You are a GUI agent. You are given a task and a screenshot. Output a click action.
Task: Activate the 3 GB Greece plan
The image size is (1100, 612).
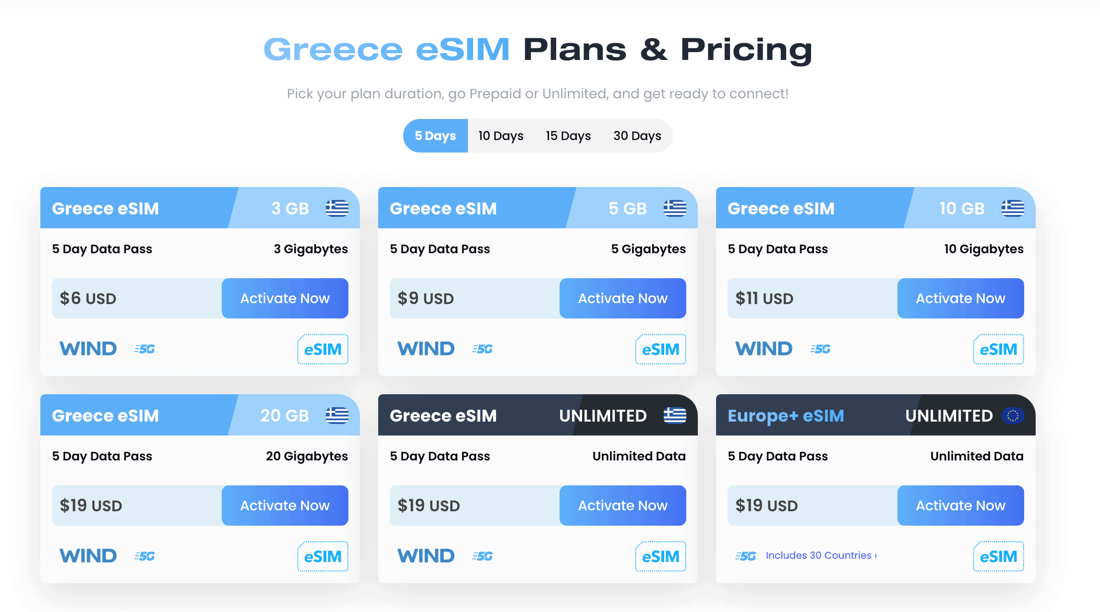pos(285,298)
